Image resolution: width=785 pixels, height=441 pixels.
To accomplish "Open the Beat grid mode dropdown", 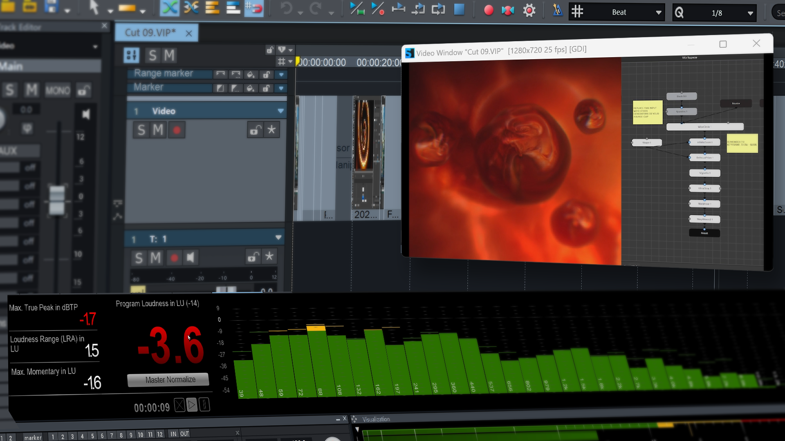I will 658,13.
